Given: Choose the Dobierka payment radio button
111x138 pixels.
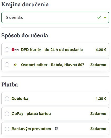Looking at the screenshot, I should pos(7,99).
